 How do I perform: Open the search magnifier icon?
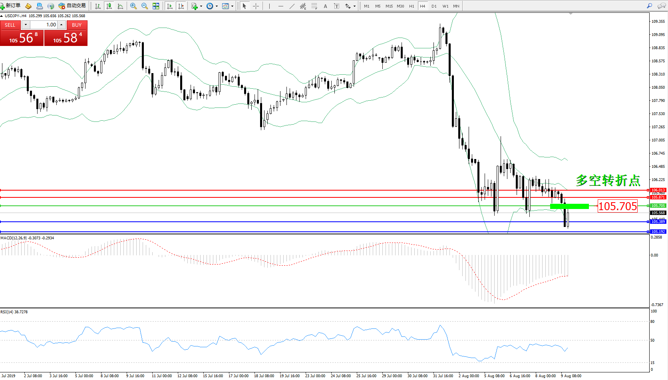pyautogui.click(x=649, y=6)
